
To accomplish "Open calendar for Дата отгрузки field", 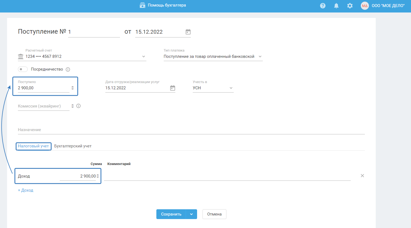I will pos(173,88).
